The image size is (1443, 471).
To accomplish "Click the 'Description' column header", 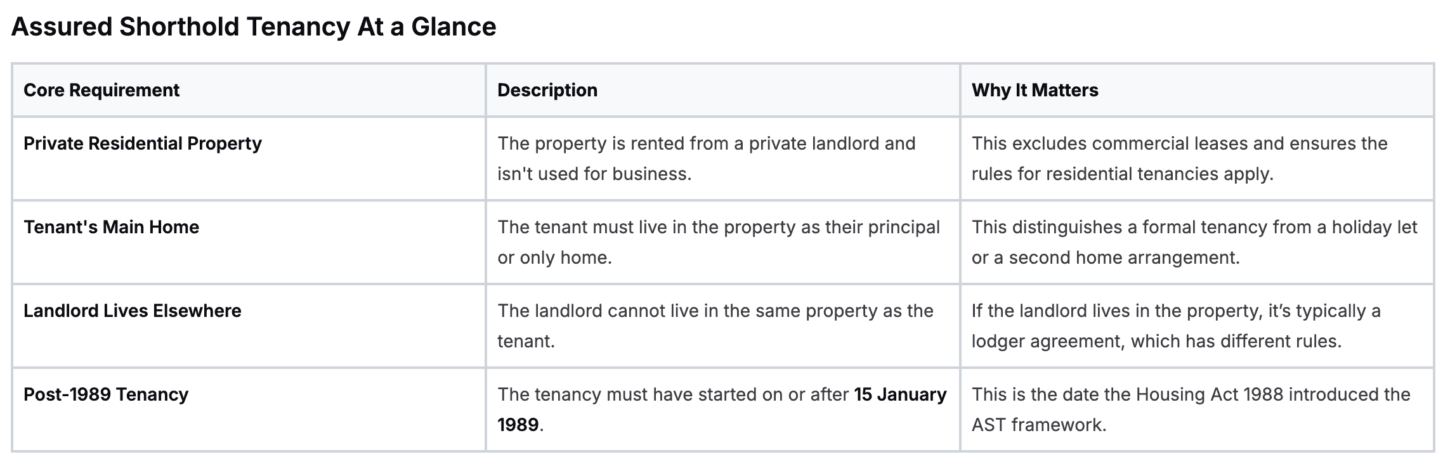I will (x=547, y=90).
